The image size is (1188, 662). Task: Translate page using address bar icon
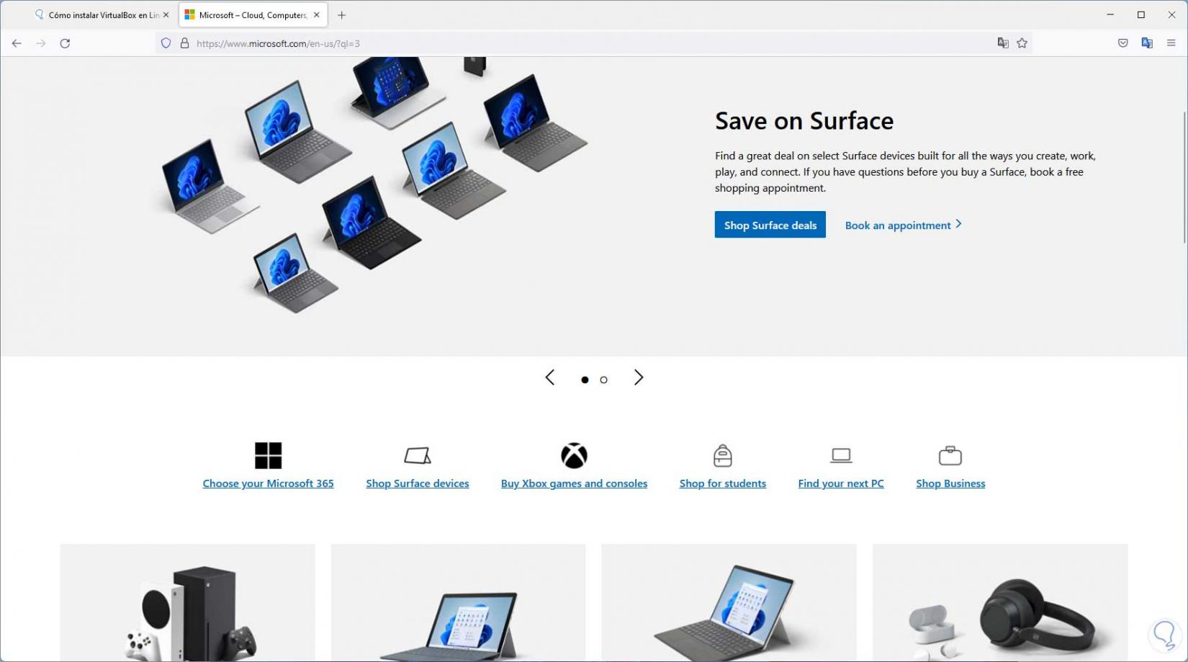point(1003,43)
